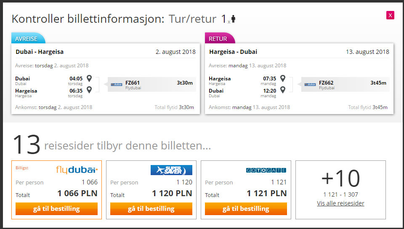Close the ticket information dialog

[390, 15]
